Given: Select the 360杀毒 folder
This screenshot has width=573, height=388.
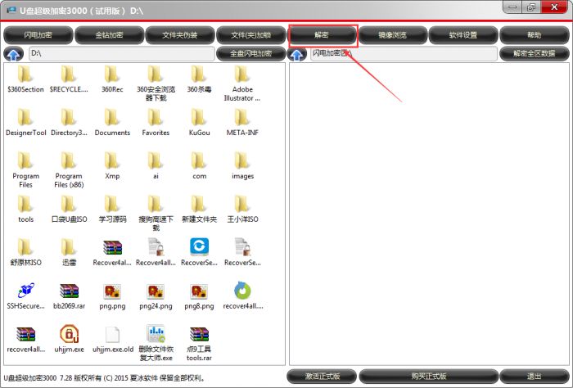Looking at the screenshot, I should tap(199, 74).
